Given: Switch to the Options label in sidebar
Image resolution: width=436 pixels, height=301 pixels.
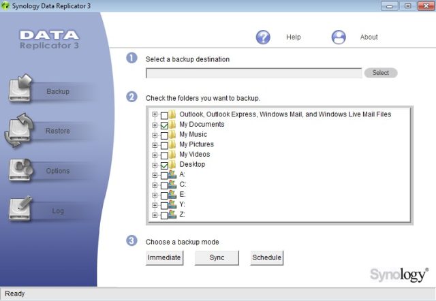Looking at the screenshot, I should tap(57, 171).
